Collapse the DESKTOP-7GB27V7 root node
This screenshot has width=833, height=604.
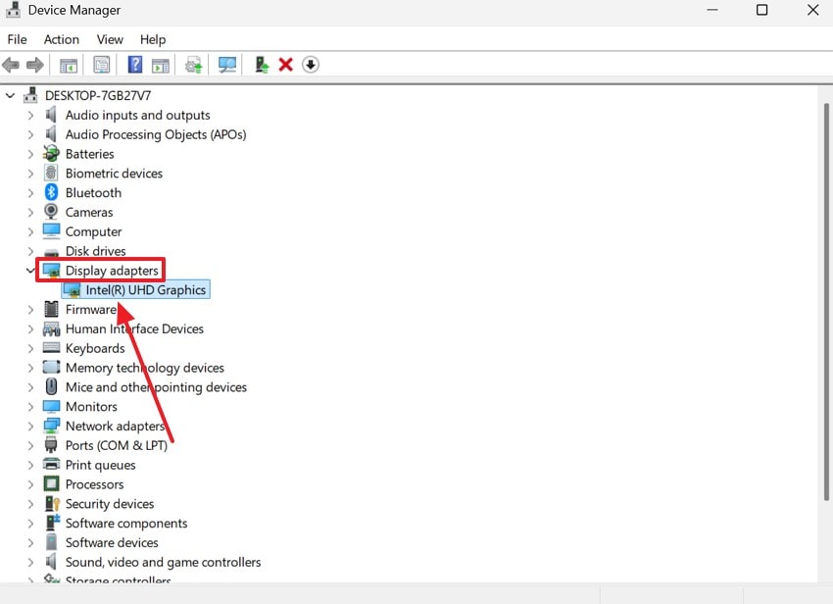tap(10, 96)
